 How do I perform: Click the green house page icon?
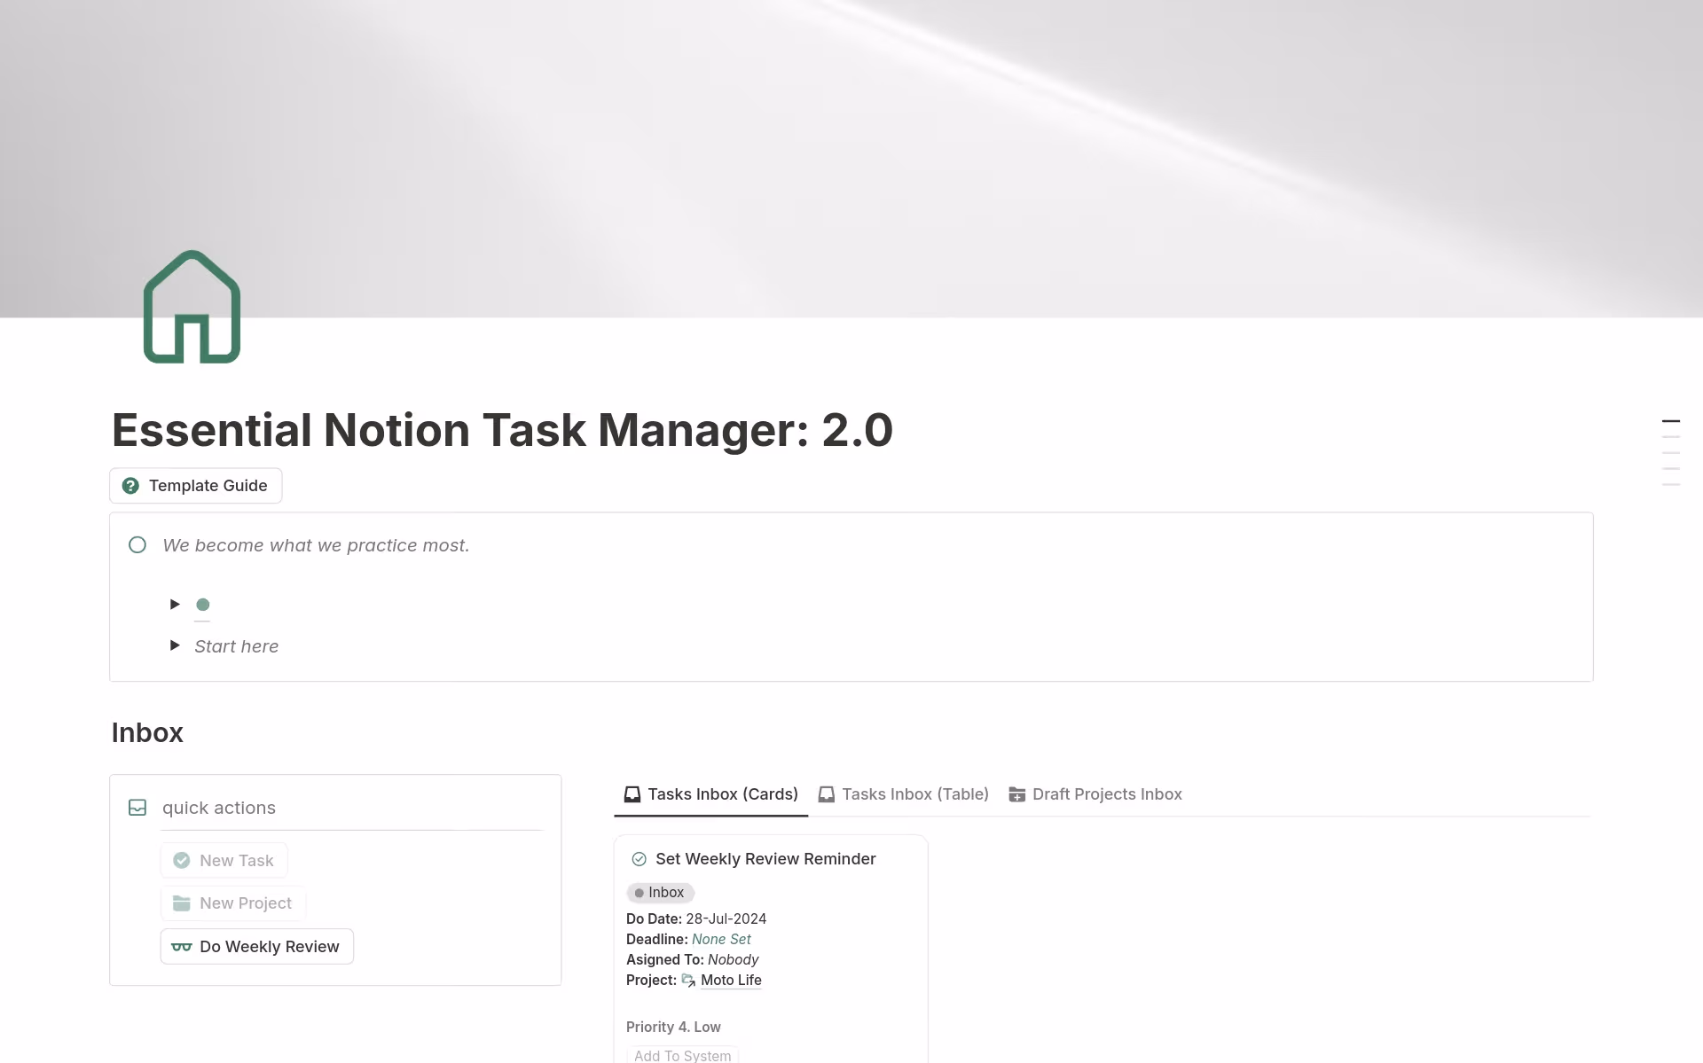tap(192, 307)
